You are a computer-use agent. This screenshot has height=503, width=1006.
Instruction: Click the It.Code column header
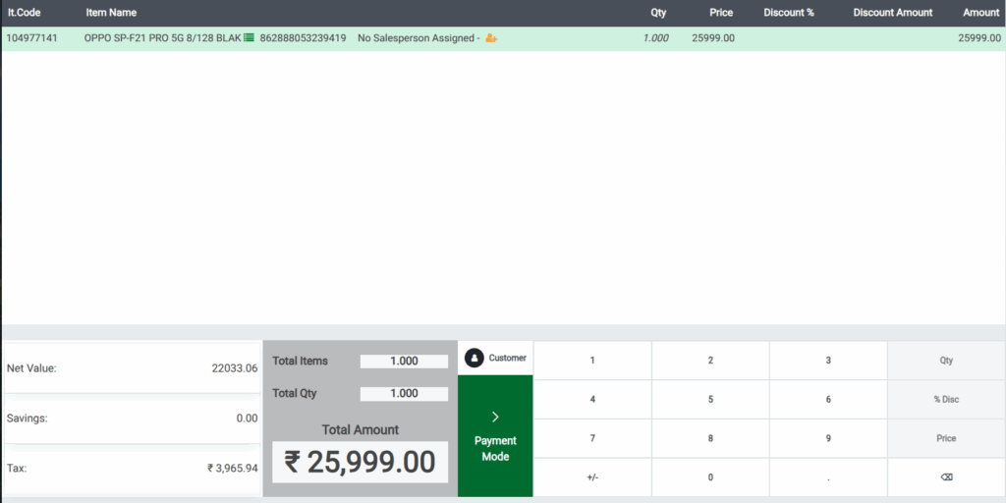tap(25, 12)
